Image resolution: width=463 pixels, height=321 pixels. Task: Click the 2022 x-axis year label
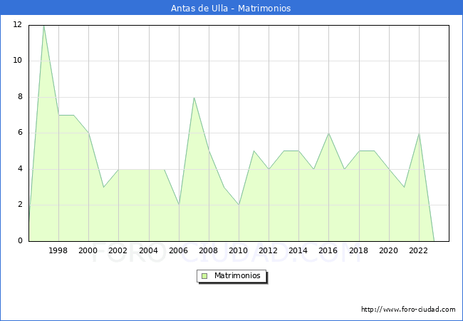pos(418,251)
